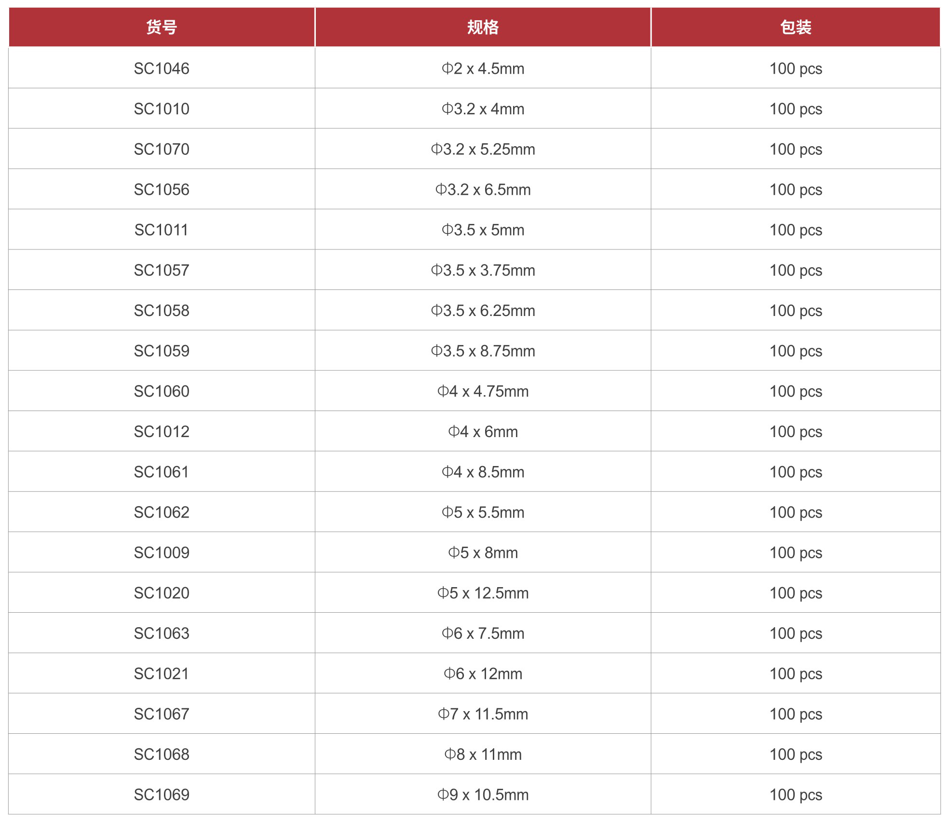Select item number SC1056

pyautogui.click(x=162, y=190)
